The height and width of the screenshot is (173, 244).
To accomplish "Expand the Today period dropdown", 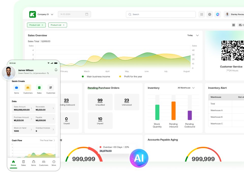I will click(193, 35).
